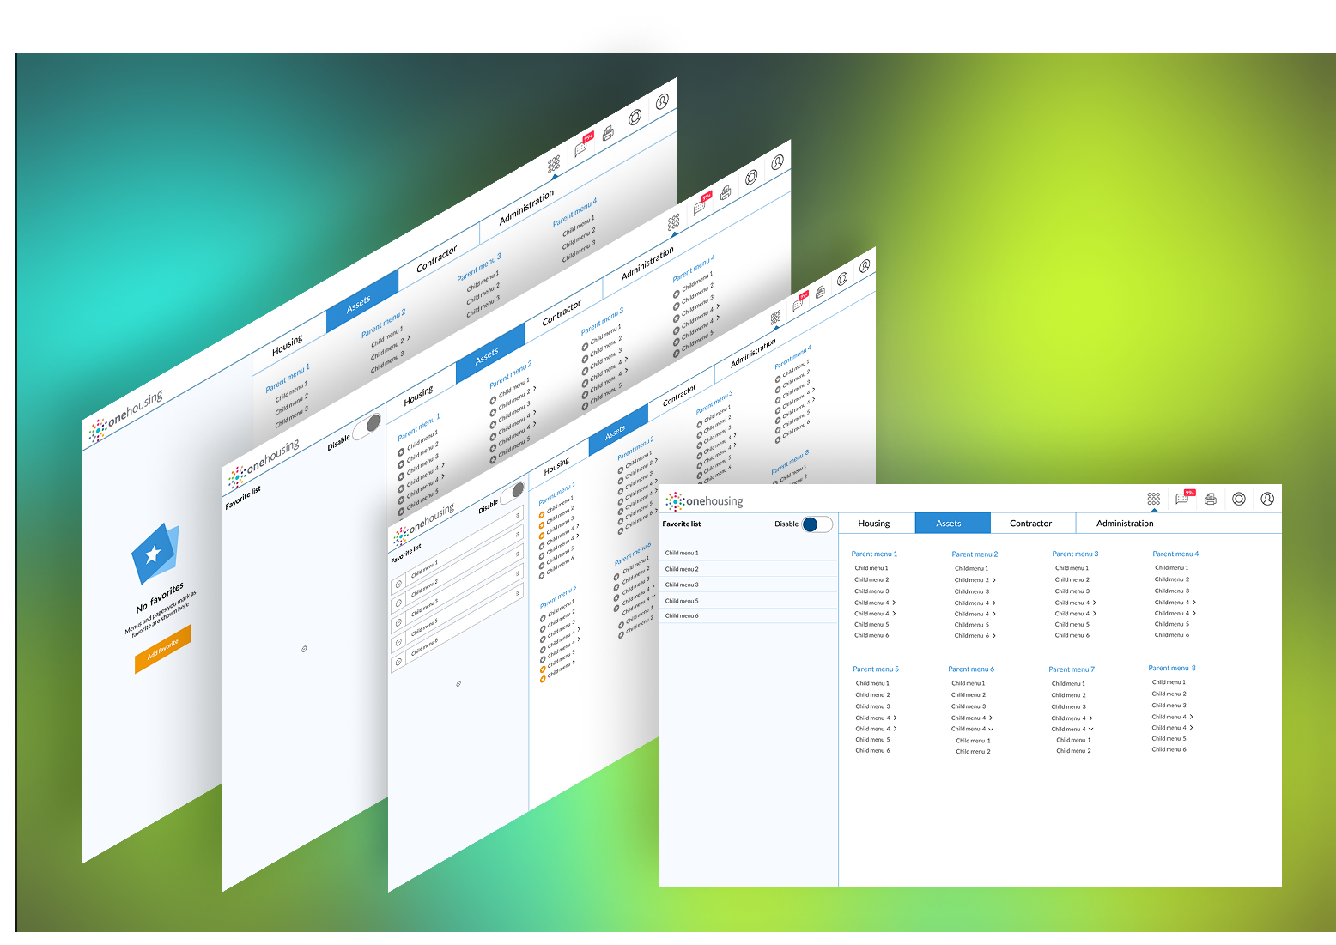Click the blue star favorites icon above 'No favorites'
Screen dimensions: 1336x945
[154, 554]
